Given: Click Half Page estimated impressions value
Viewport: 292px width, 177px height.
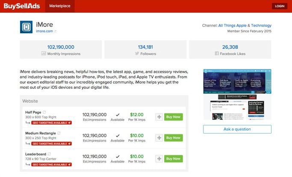Looking at the screenshot, I should tap(94, 115).
